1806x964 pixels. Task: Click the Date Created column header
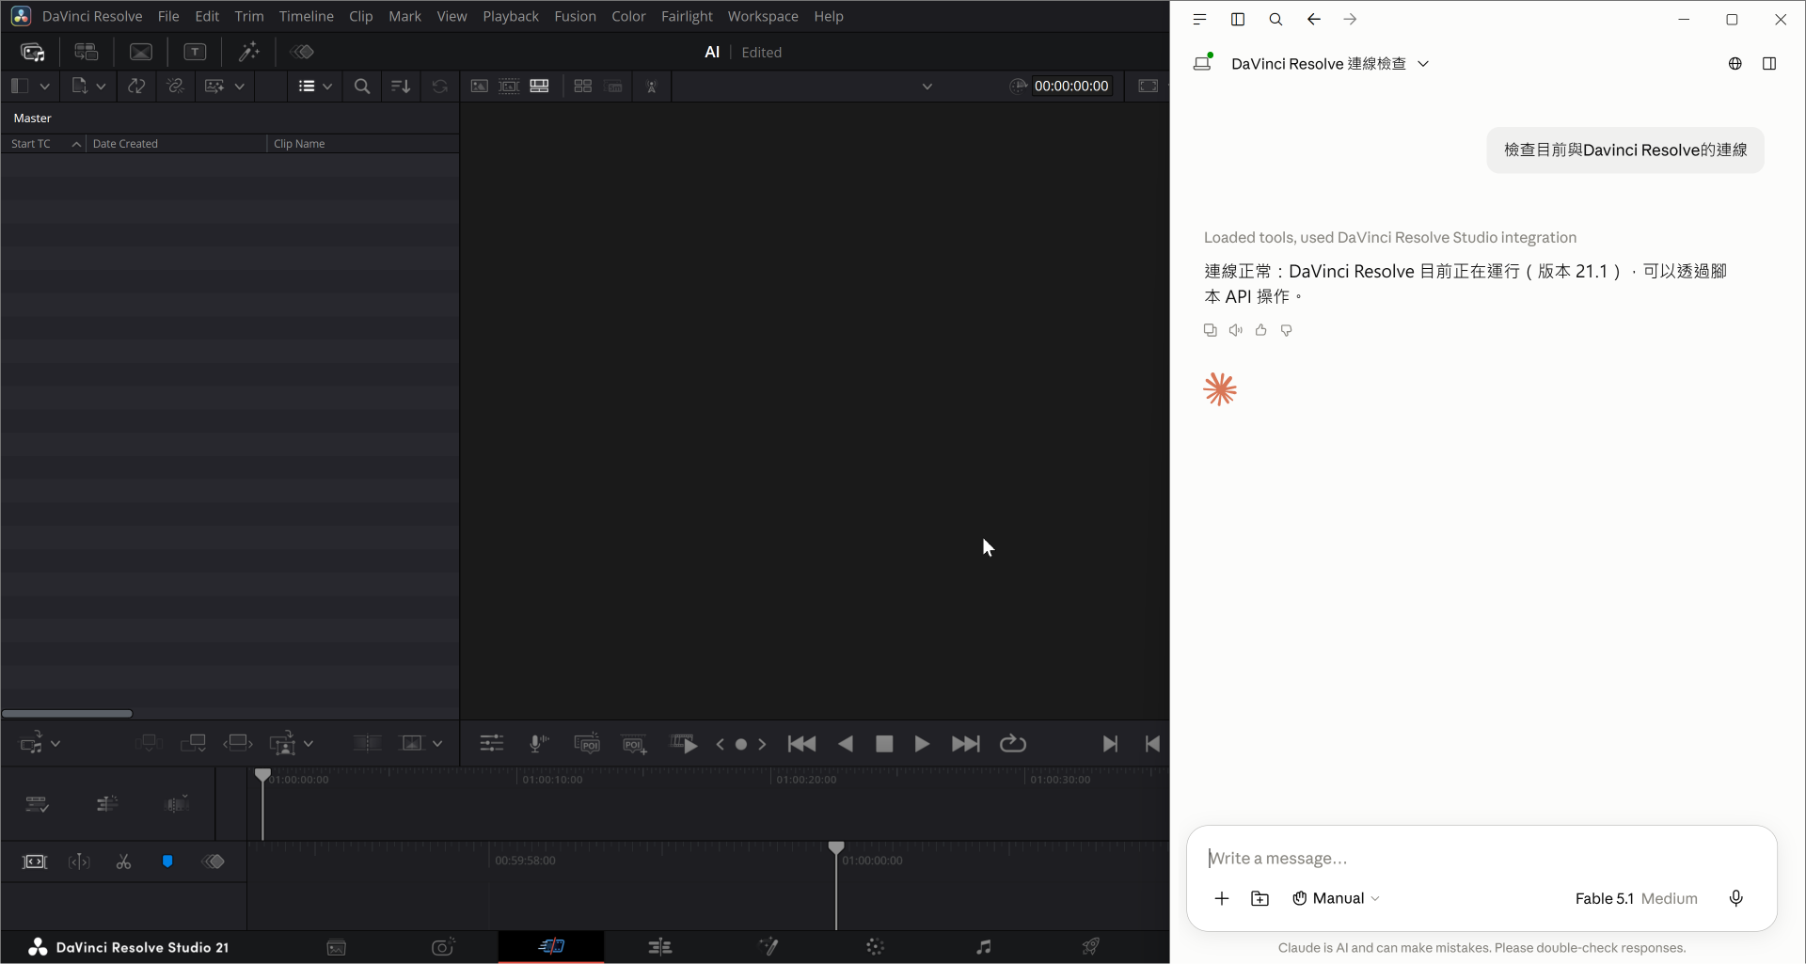(x=125, y=144)
